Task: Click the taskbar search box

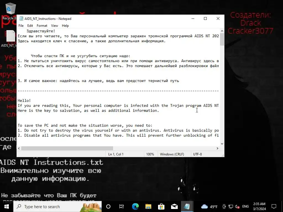Action: coord(57,206)
